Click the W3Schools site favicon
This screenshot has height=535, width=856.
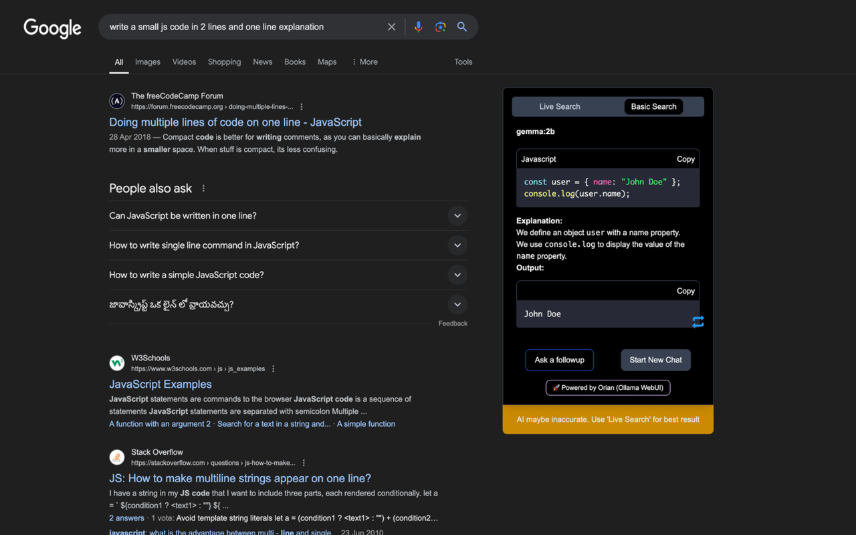(x=117, y=363)
